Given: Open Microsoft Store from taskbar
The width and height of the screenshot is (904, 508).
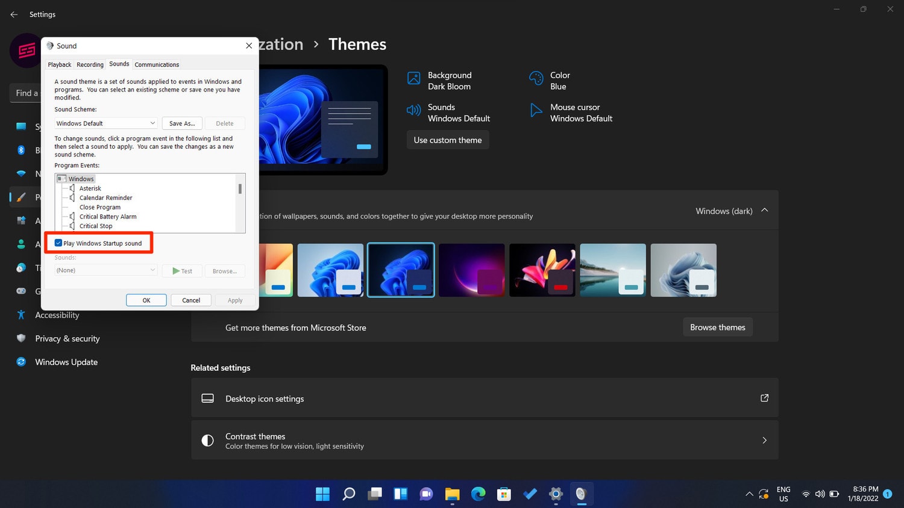Looking at the screenshot, I should [504, 494].
